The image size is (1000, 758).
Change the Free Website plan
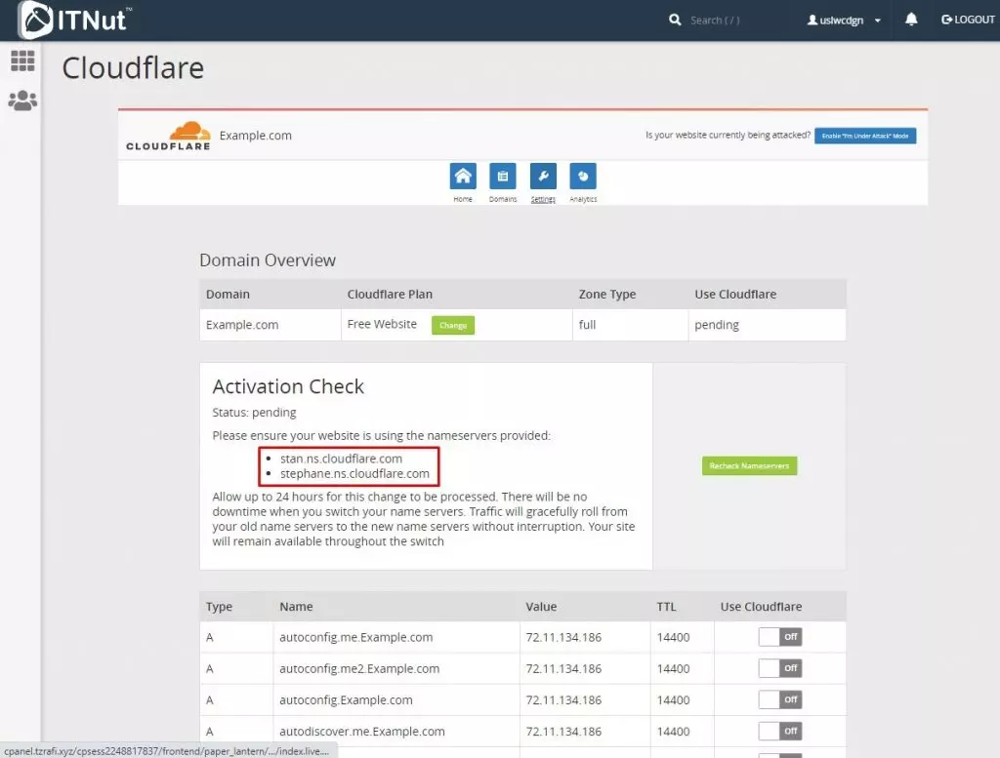pos(453,325)
